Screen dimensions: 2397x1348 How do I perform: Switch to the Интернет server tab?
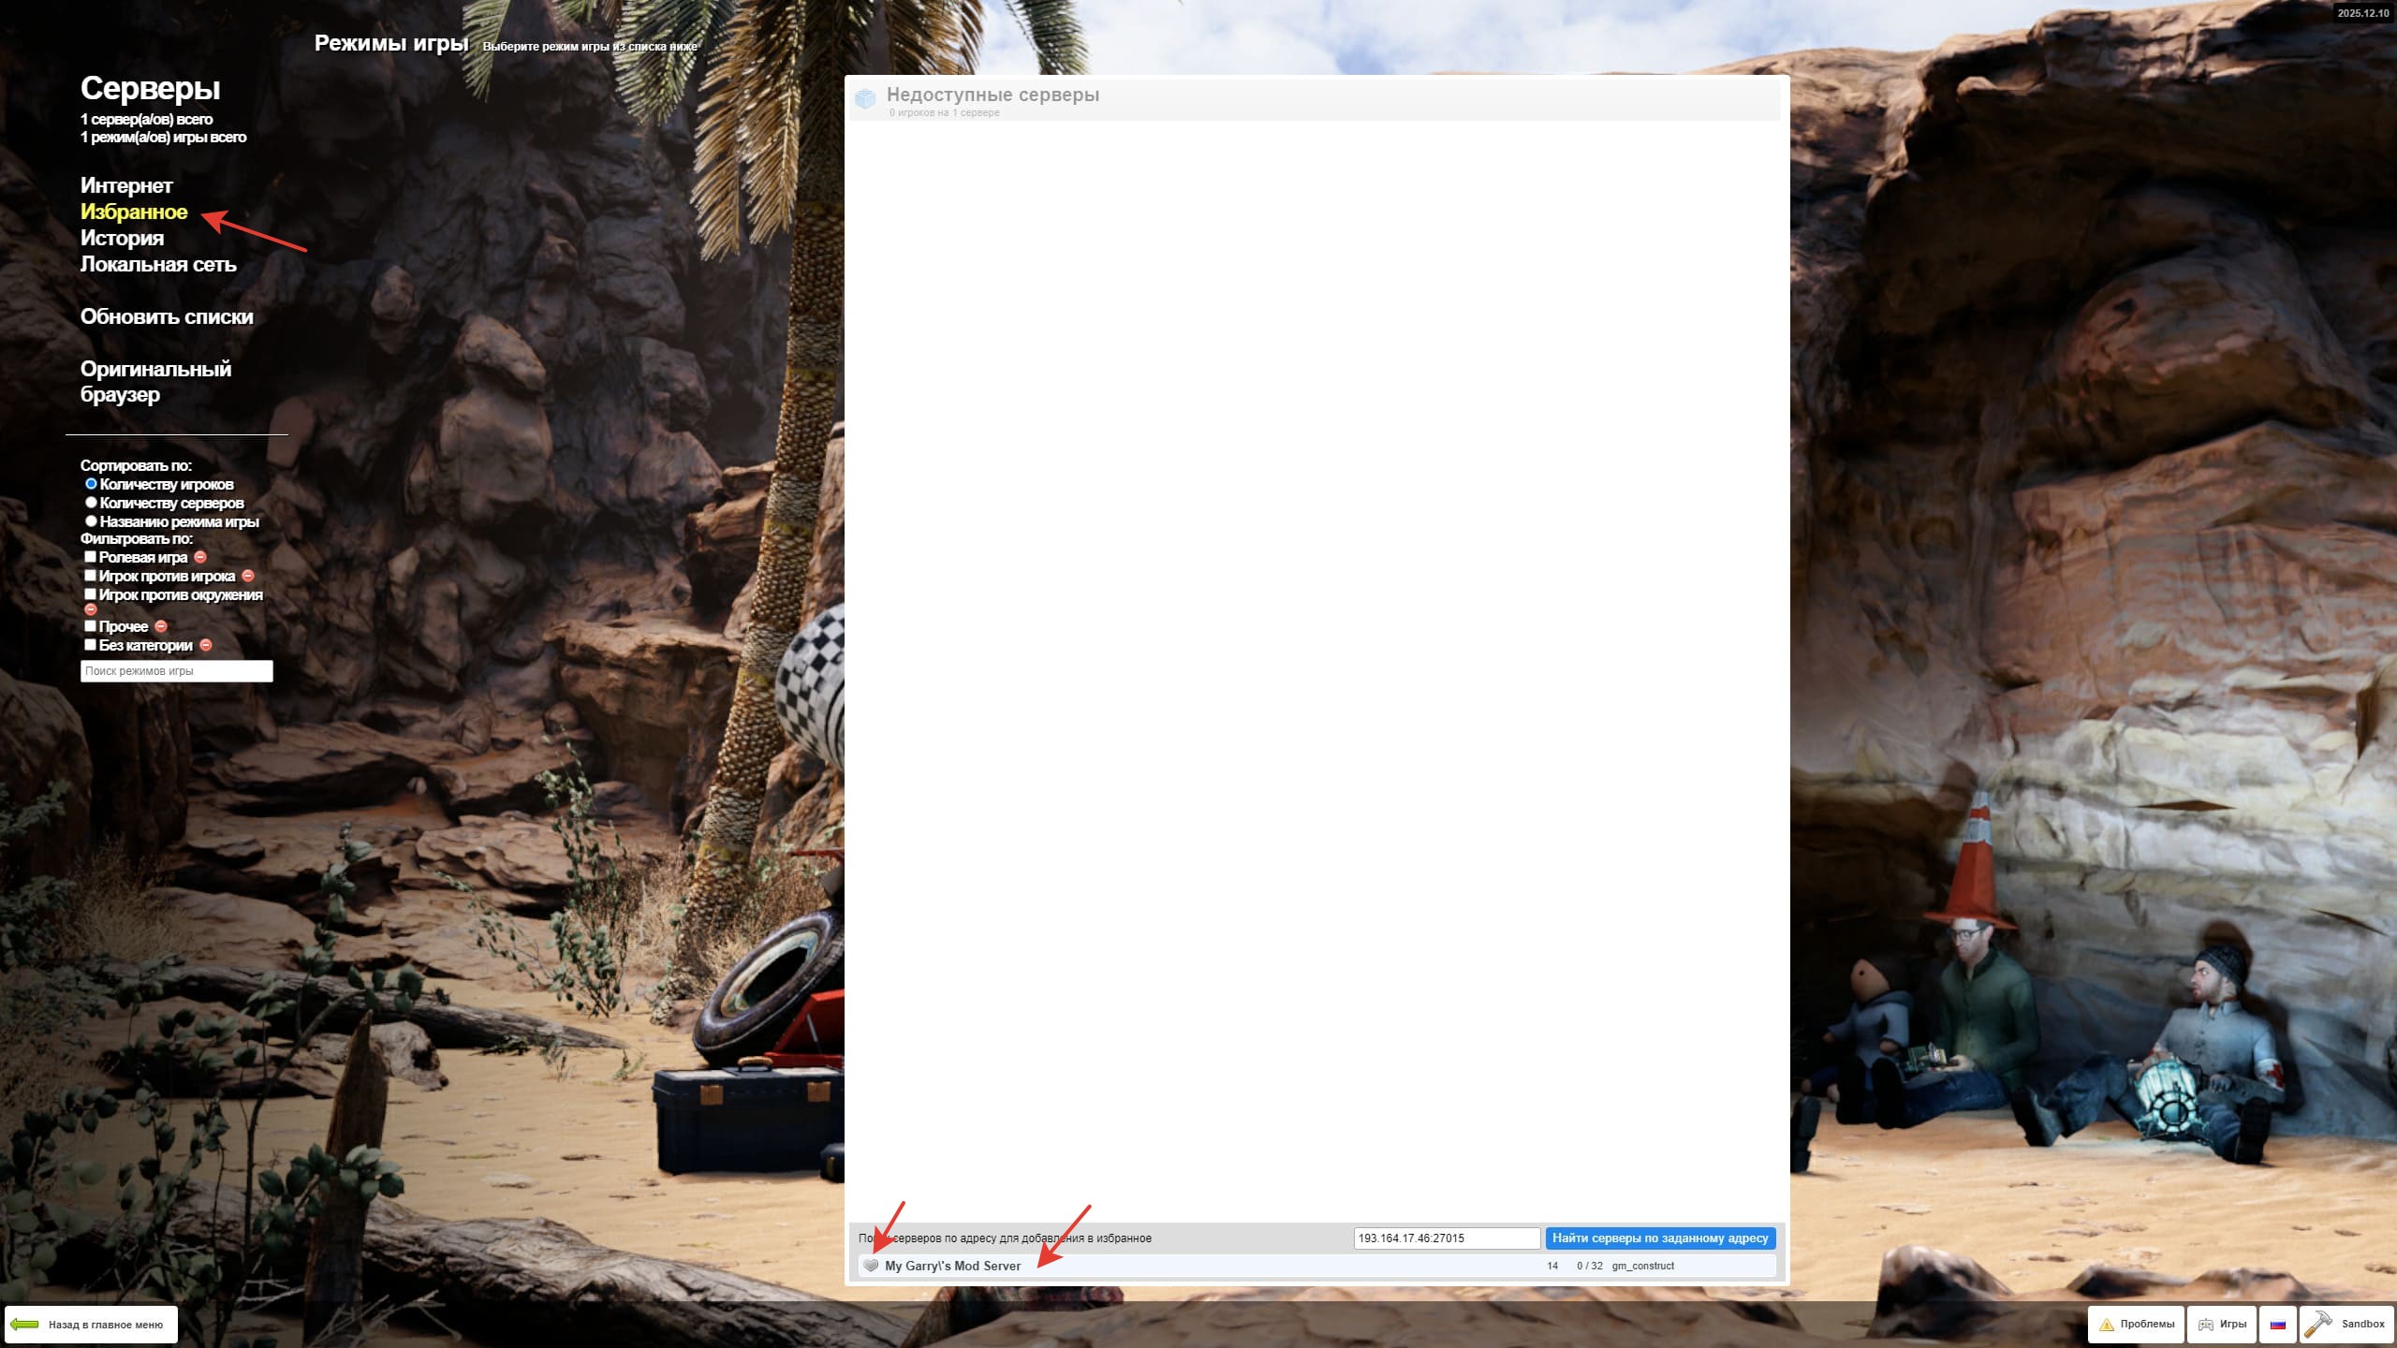click(x=126, y=185)
